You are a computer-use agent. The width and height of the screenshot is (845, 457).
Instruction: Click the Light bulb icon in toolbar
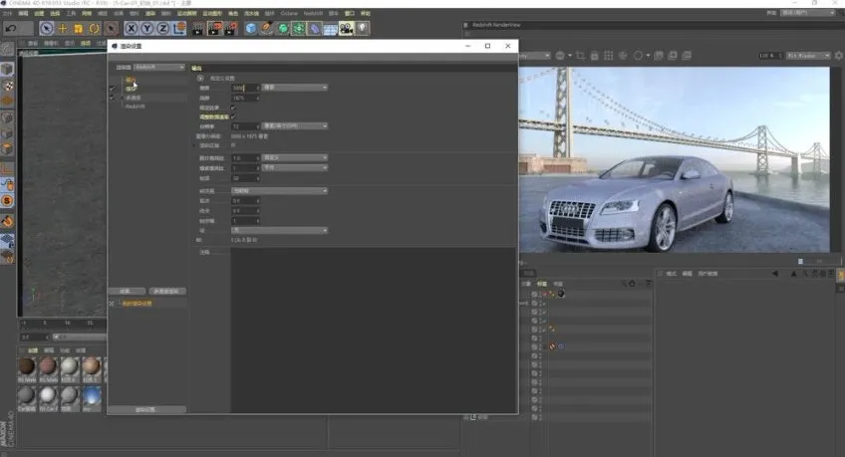pyautogui.click(x=364, y=29)
